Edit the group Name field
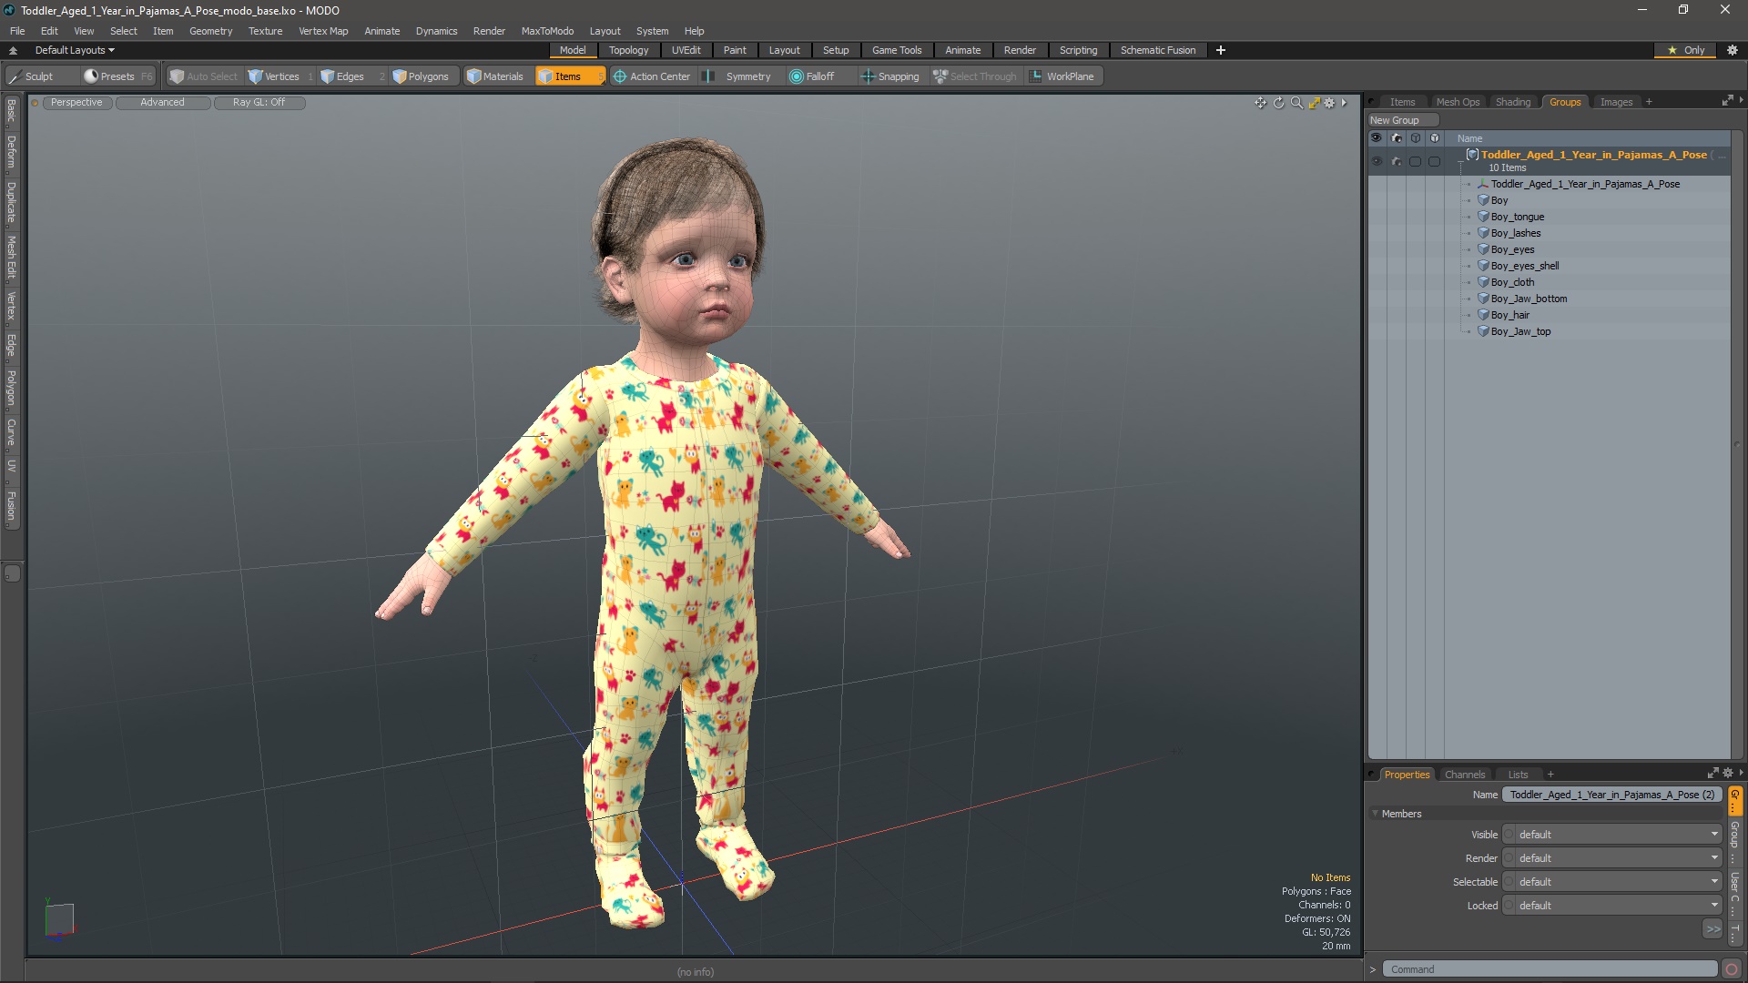Screen dimensions: 1748x983 pyautogui.click(x=1611, y=795)
